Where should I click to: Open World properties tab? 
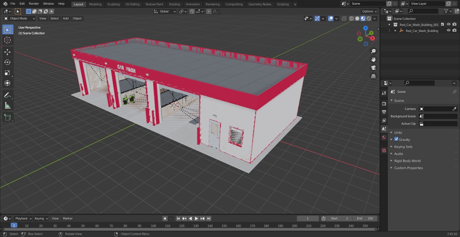[x=384, y=137]
